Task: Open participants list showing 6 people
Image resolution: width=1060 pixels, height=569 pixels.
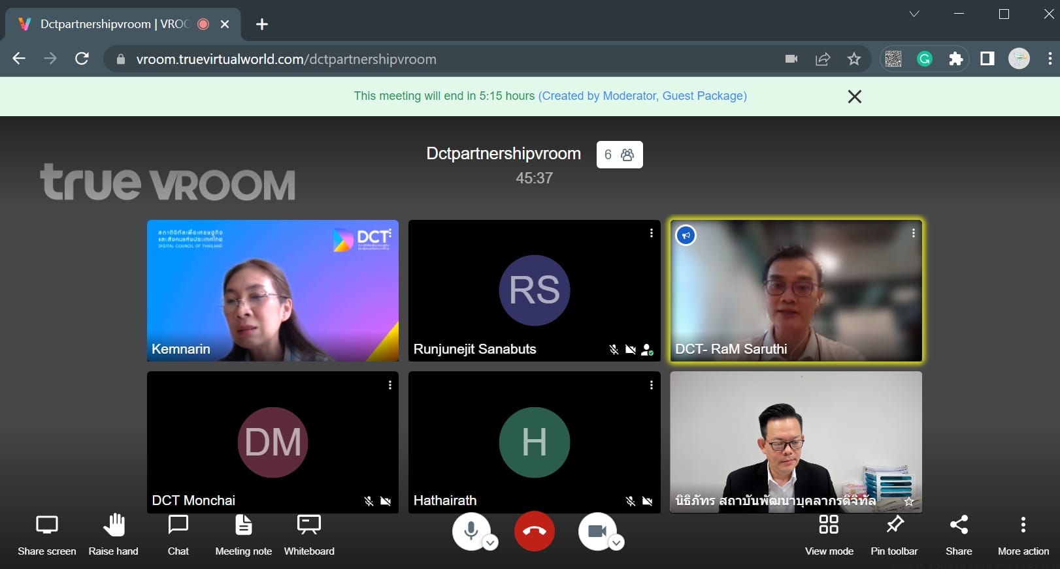Action: pyautogui.click(x=619, y=155)
